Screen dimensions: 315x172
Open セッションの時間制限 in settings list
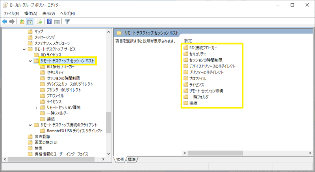coord(206,60)
